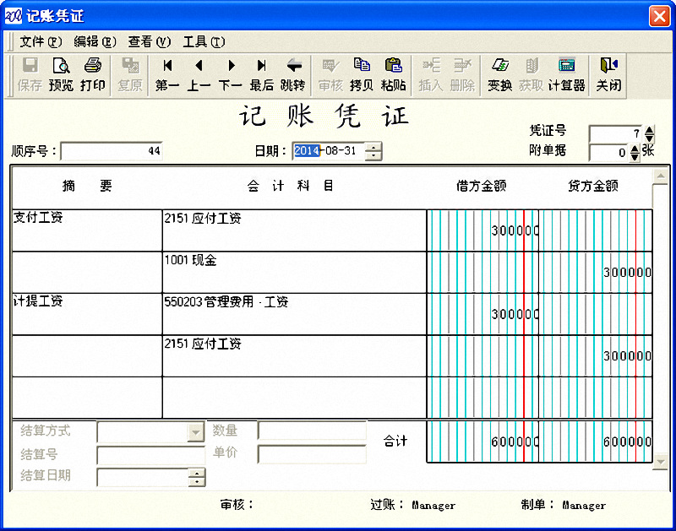The image size is (676, 531).
Task: Click the 日期 date spinner up arrow
Action: click(373, 147)
